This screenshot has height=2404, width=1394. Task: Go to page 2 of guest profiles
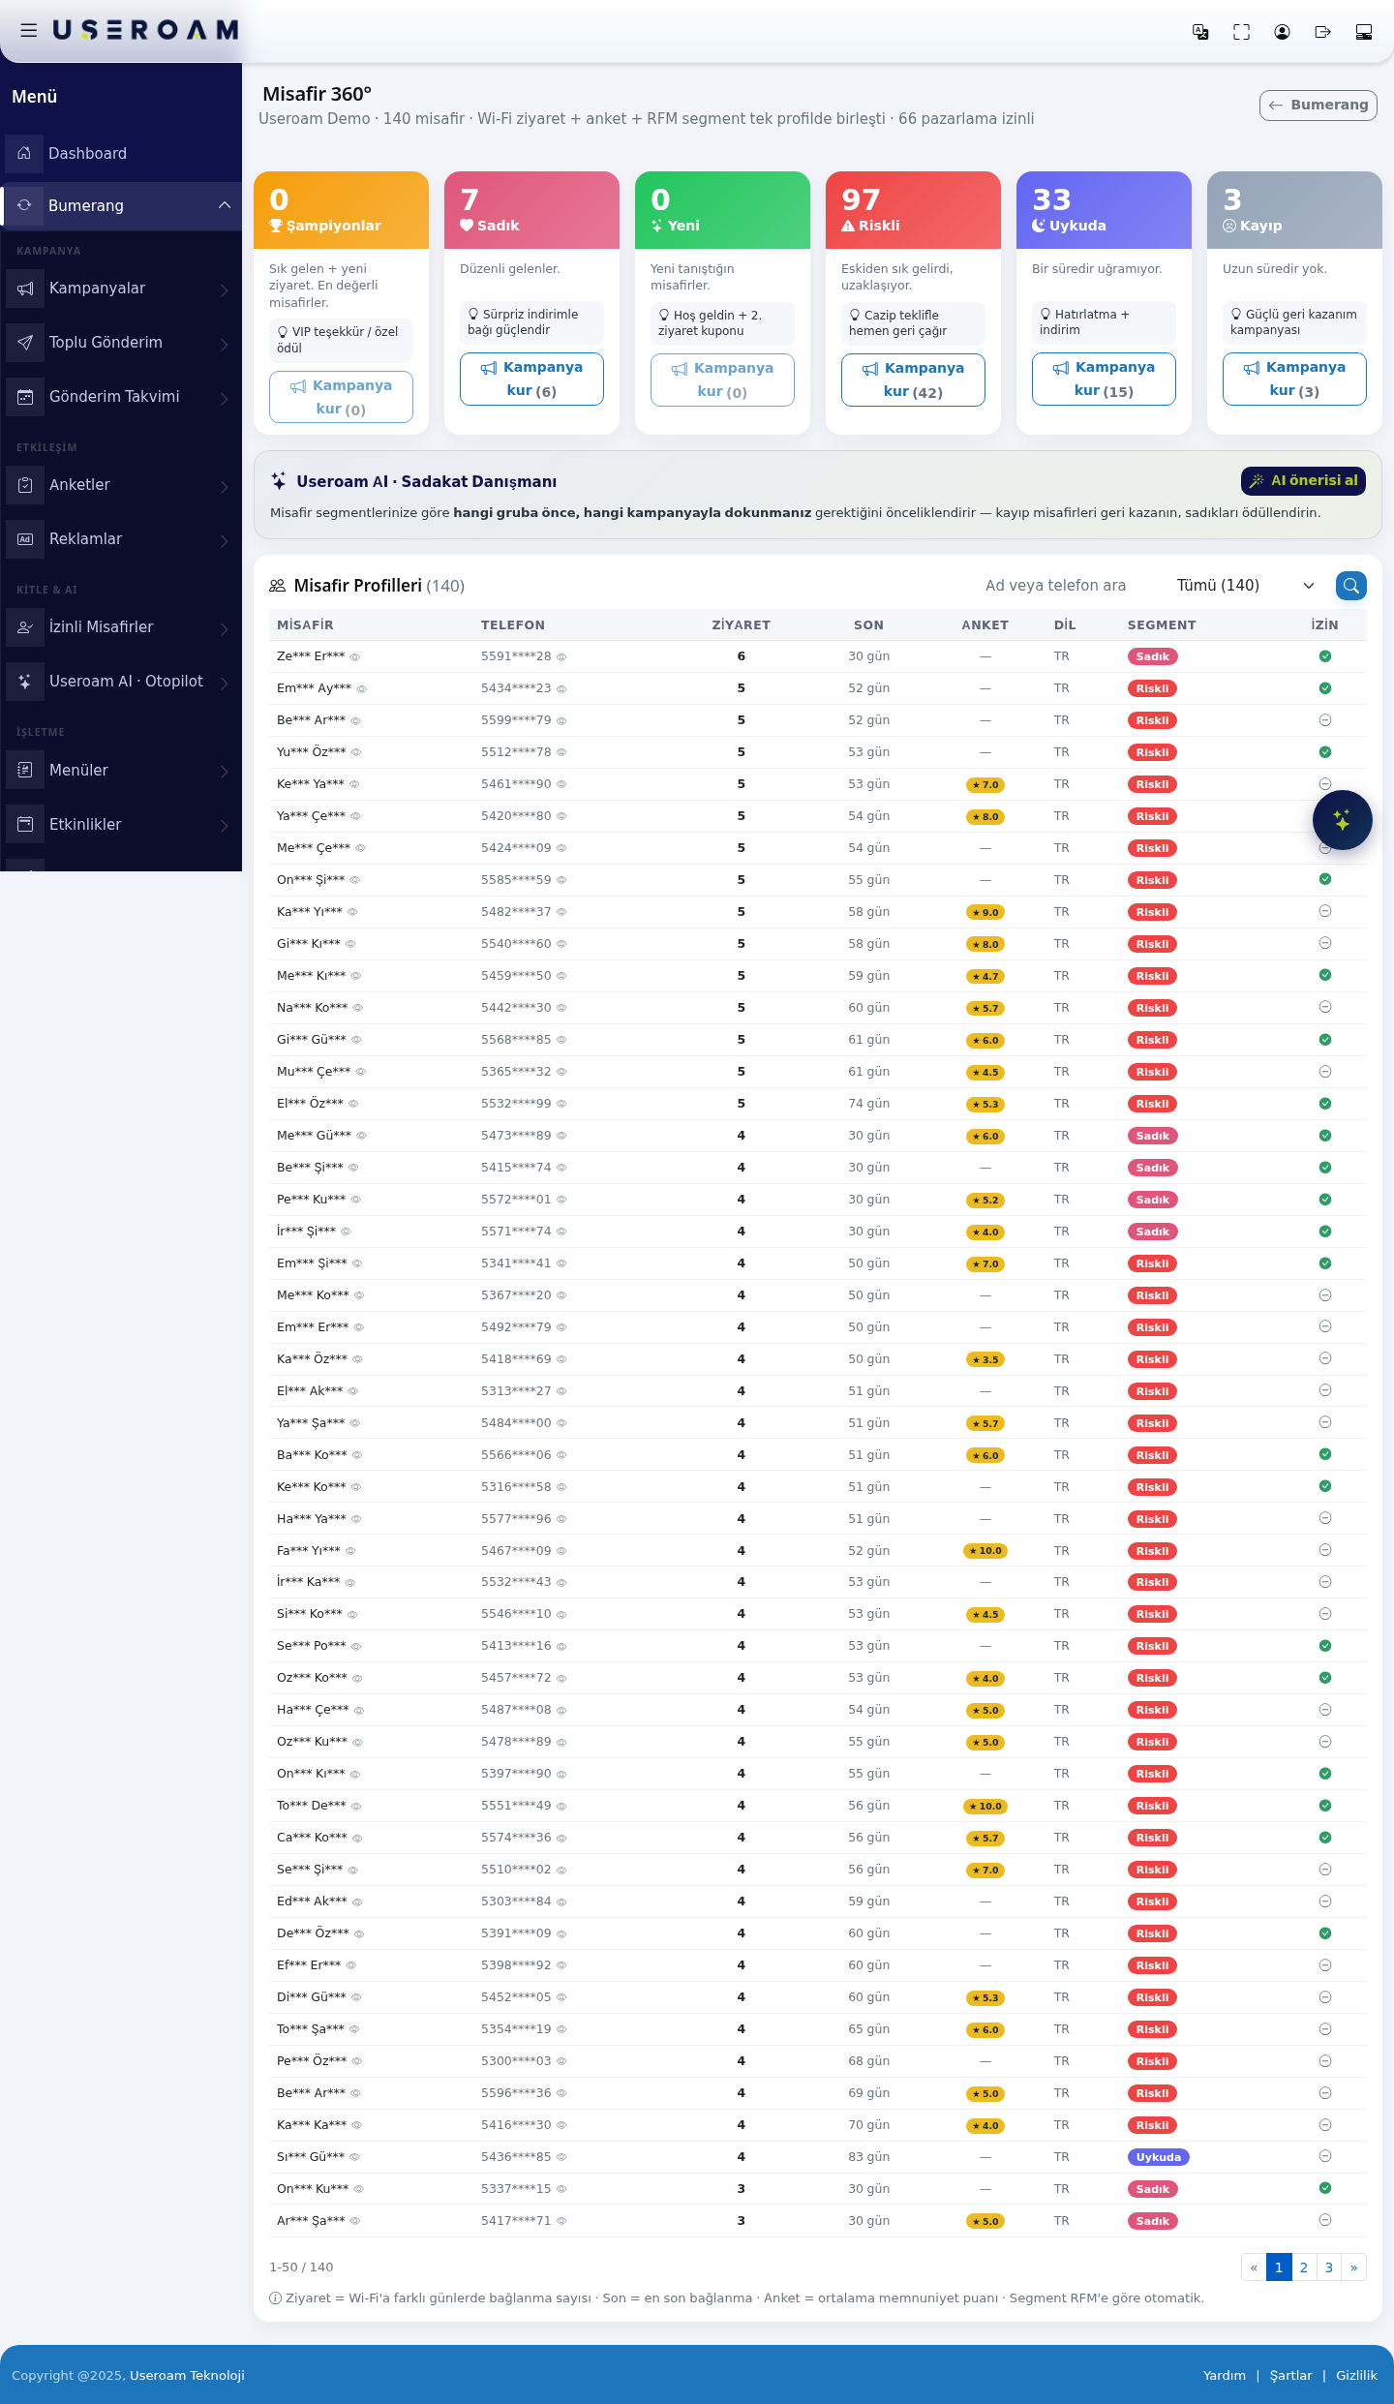pos(1304,2267)
